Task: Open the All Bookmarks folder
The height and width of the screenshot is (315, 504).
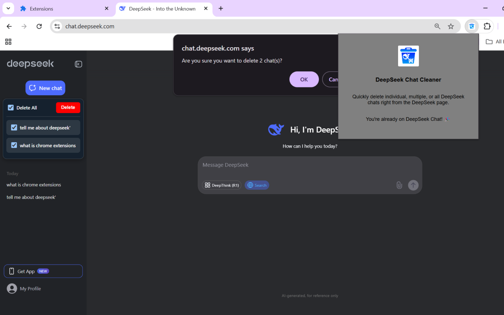Action: (495, 42)
